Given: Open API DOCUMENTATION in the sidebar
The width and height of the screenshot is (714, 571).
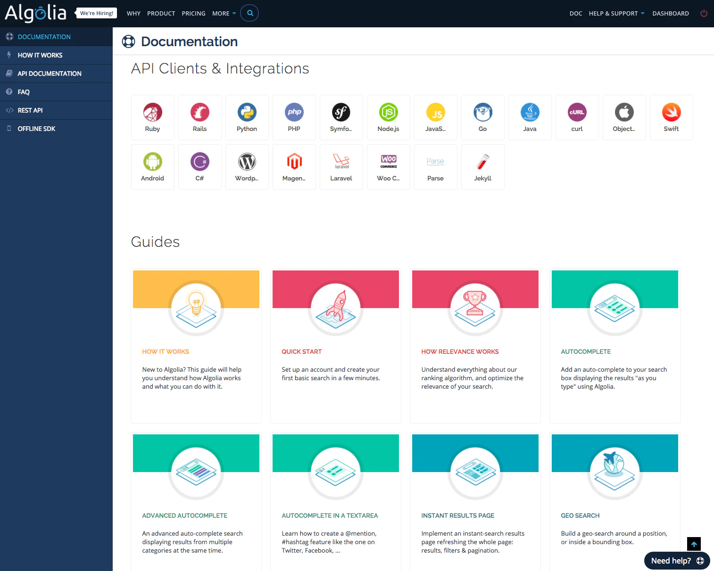Looking at the screenshot, I should tap(56, 73).
